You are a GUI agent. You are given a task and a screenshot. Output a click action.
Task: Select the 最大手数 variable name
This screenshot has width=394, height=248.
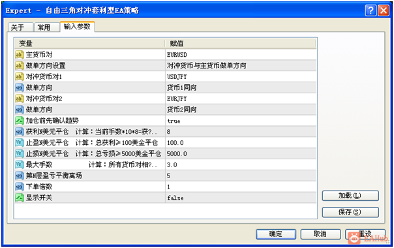click(x=39, y=164)
